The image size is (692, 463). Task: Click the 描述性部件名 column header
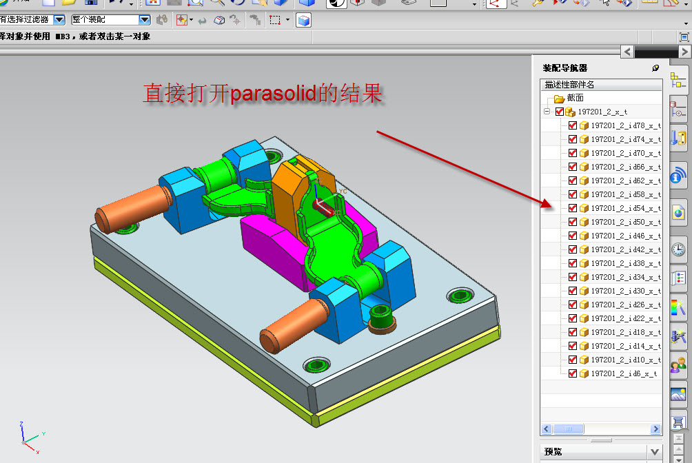tap(601, 84)
